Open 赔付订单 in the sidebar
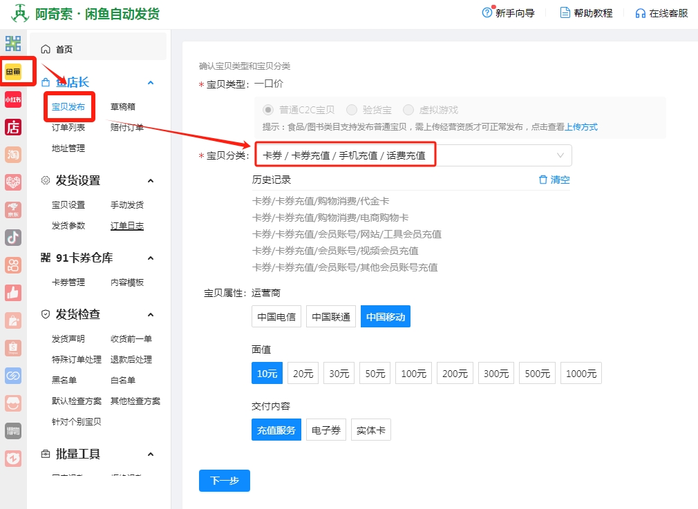The width and height of the screenshot is (698, 509). [127, 127]
